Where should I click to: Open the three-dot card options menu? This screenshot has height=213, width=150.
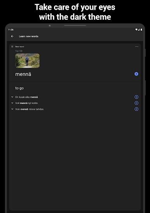(x=137, y=47)
